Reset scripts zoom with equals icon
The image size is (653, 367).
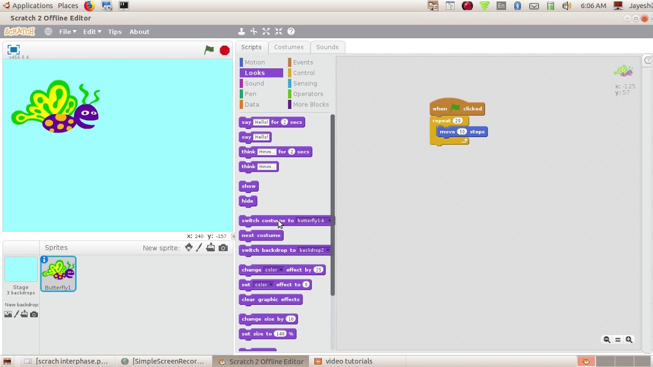tap(618, 339)
